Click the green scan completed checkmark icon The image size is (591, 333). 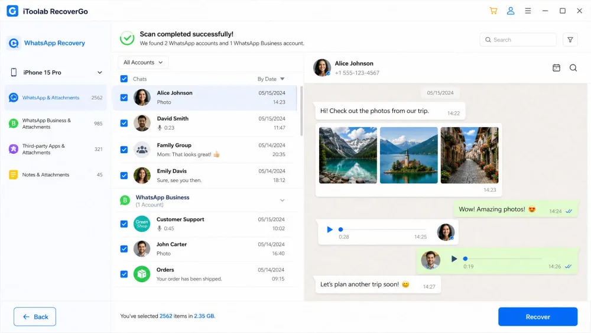pos(127,38)
